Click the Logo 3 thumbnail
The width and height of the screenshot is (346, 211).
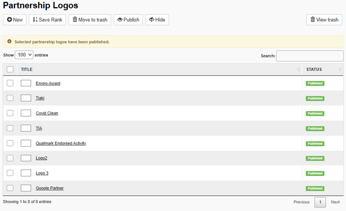click(x=26, y=173)
